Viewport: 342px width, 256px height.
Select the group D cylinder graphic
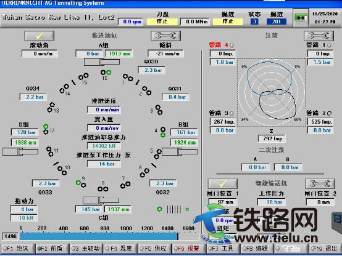click(x=20, y=151)
